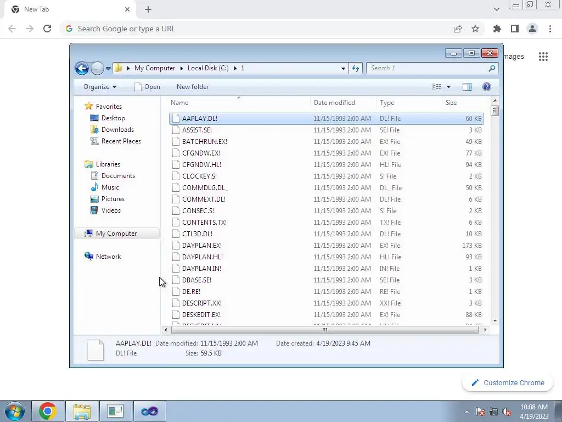This screenshot has height=422, width=562.
Task: Open Google apps grid icon
Action: coord(543,57)
